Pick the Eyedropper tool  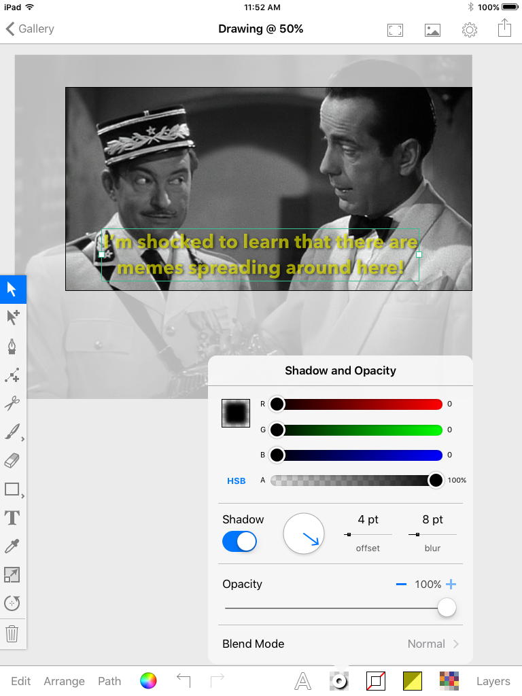12,546
